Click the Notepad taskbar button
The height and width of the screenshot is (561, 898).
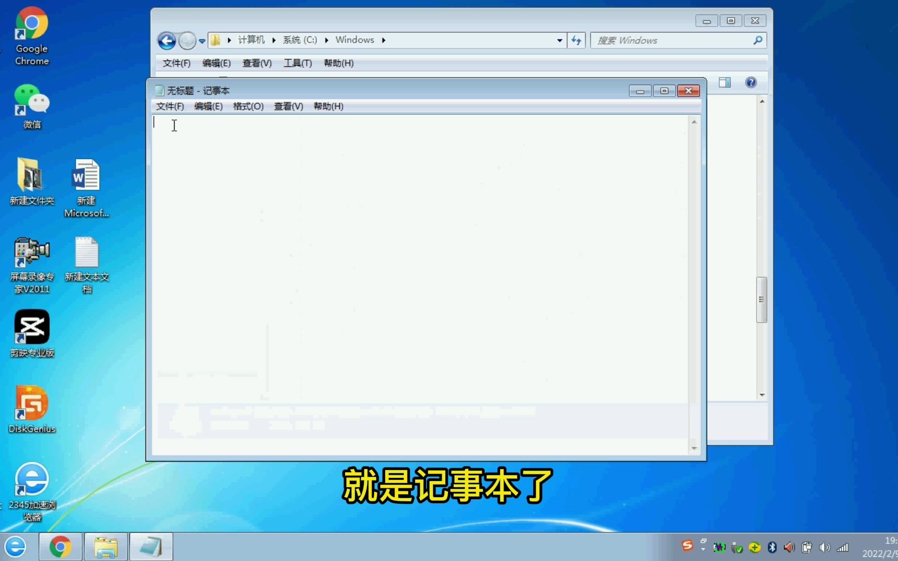point(151,547)
